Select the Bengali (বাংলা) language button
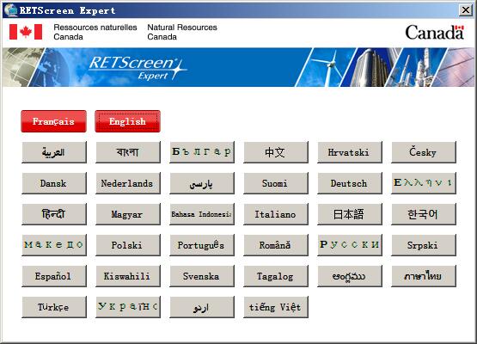Screen dimensions: 477x344 (128, 152)
